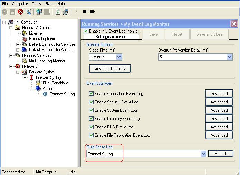The height and width of the screenshot is (175, 240).
Task: Click the My Computer tree icon
Action: (11, 22)
